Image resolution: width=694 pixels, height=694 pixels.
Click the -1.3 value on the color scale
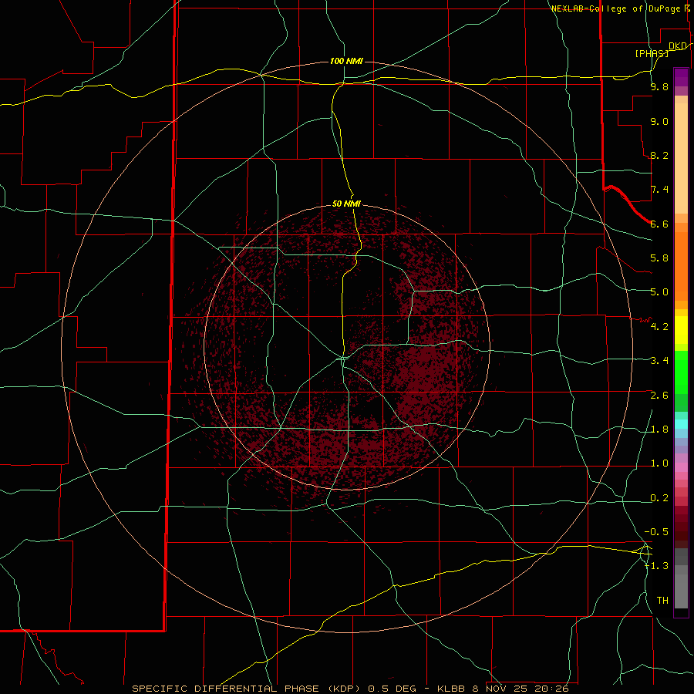[x=656, y=566]
